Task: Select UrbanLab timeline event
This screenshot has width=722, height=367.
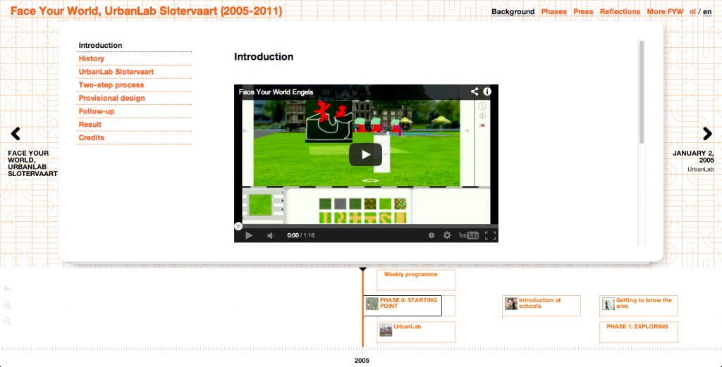Action: pos(416,332)
